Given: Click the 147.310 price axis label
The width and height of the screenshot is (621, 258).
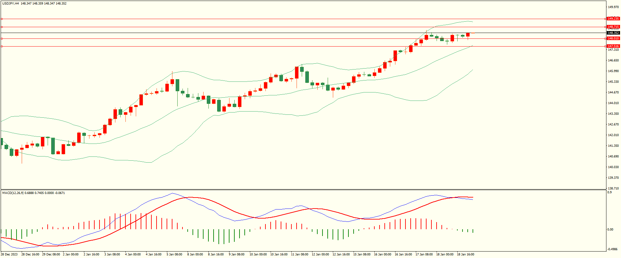Looking at the screenshot, I should point(614,50).
